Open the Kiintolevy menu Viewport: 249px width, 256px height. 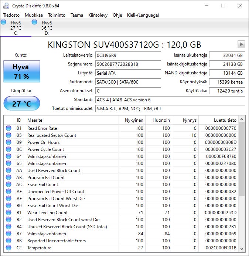tap(98, 15)
